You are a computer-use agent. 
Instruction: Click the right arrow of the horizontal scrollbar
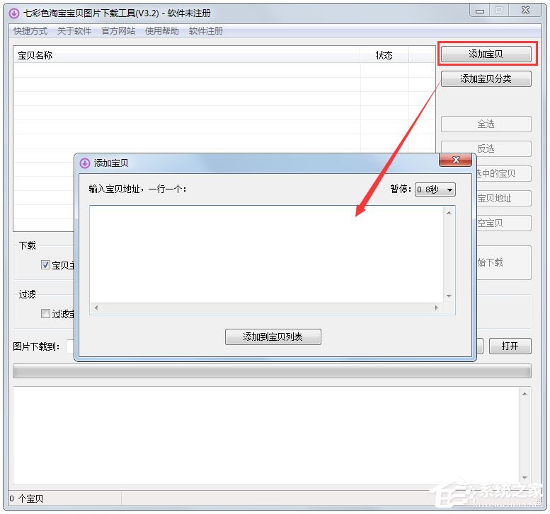[x=437, y=308]
